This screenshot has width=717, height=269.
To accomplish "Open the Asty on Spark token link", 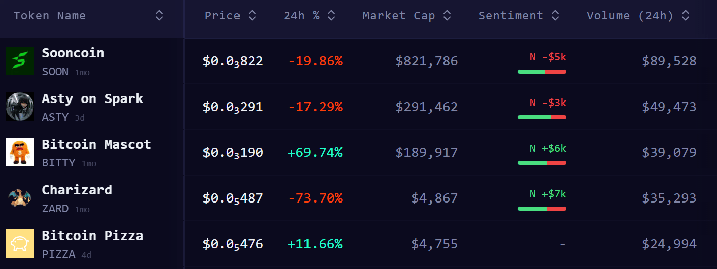I will pos(92,99).
